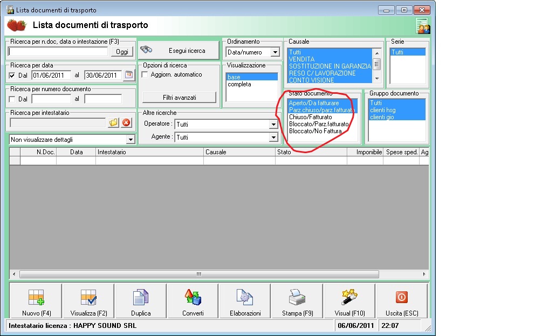Screen dimensions: 542x336
Task: Select Tutti in Gruppo documento list
Action: pos(397,103)
